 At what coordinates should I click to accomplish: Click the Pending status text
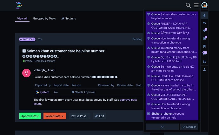(137, 39)
